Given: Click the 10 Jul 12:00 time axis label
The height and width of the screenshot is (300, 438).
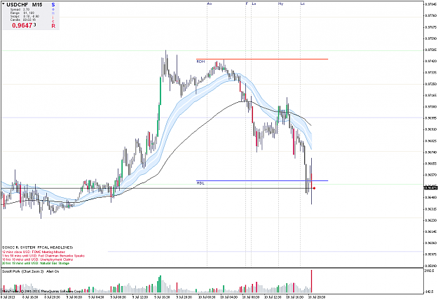Looking at the screenshot, I should pos(273,297).
